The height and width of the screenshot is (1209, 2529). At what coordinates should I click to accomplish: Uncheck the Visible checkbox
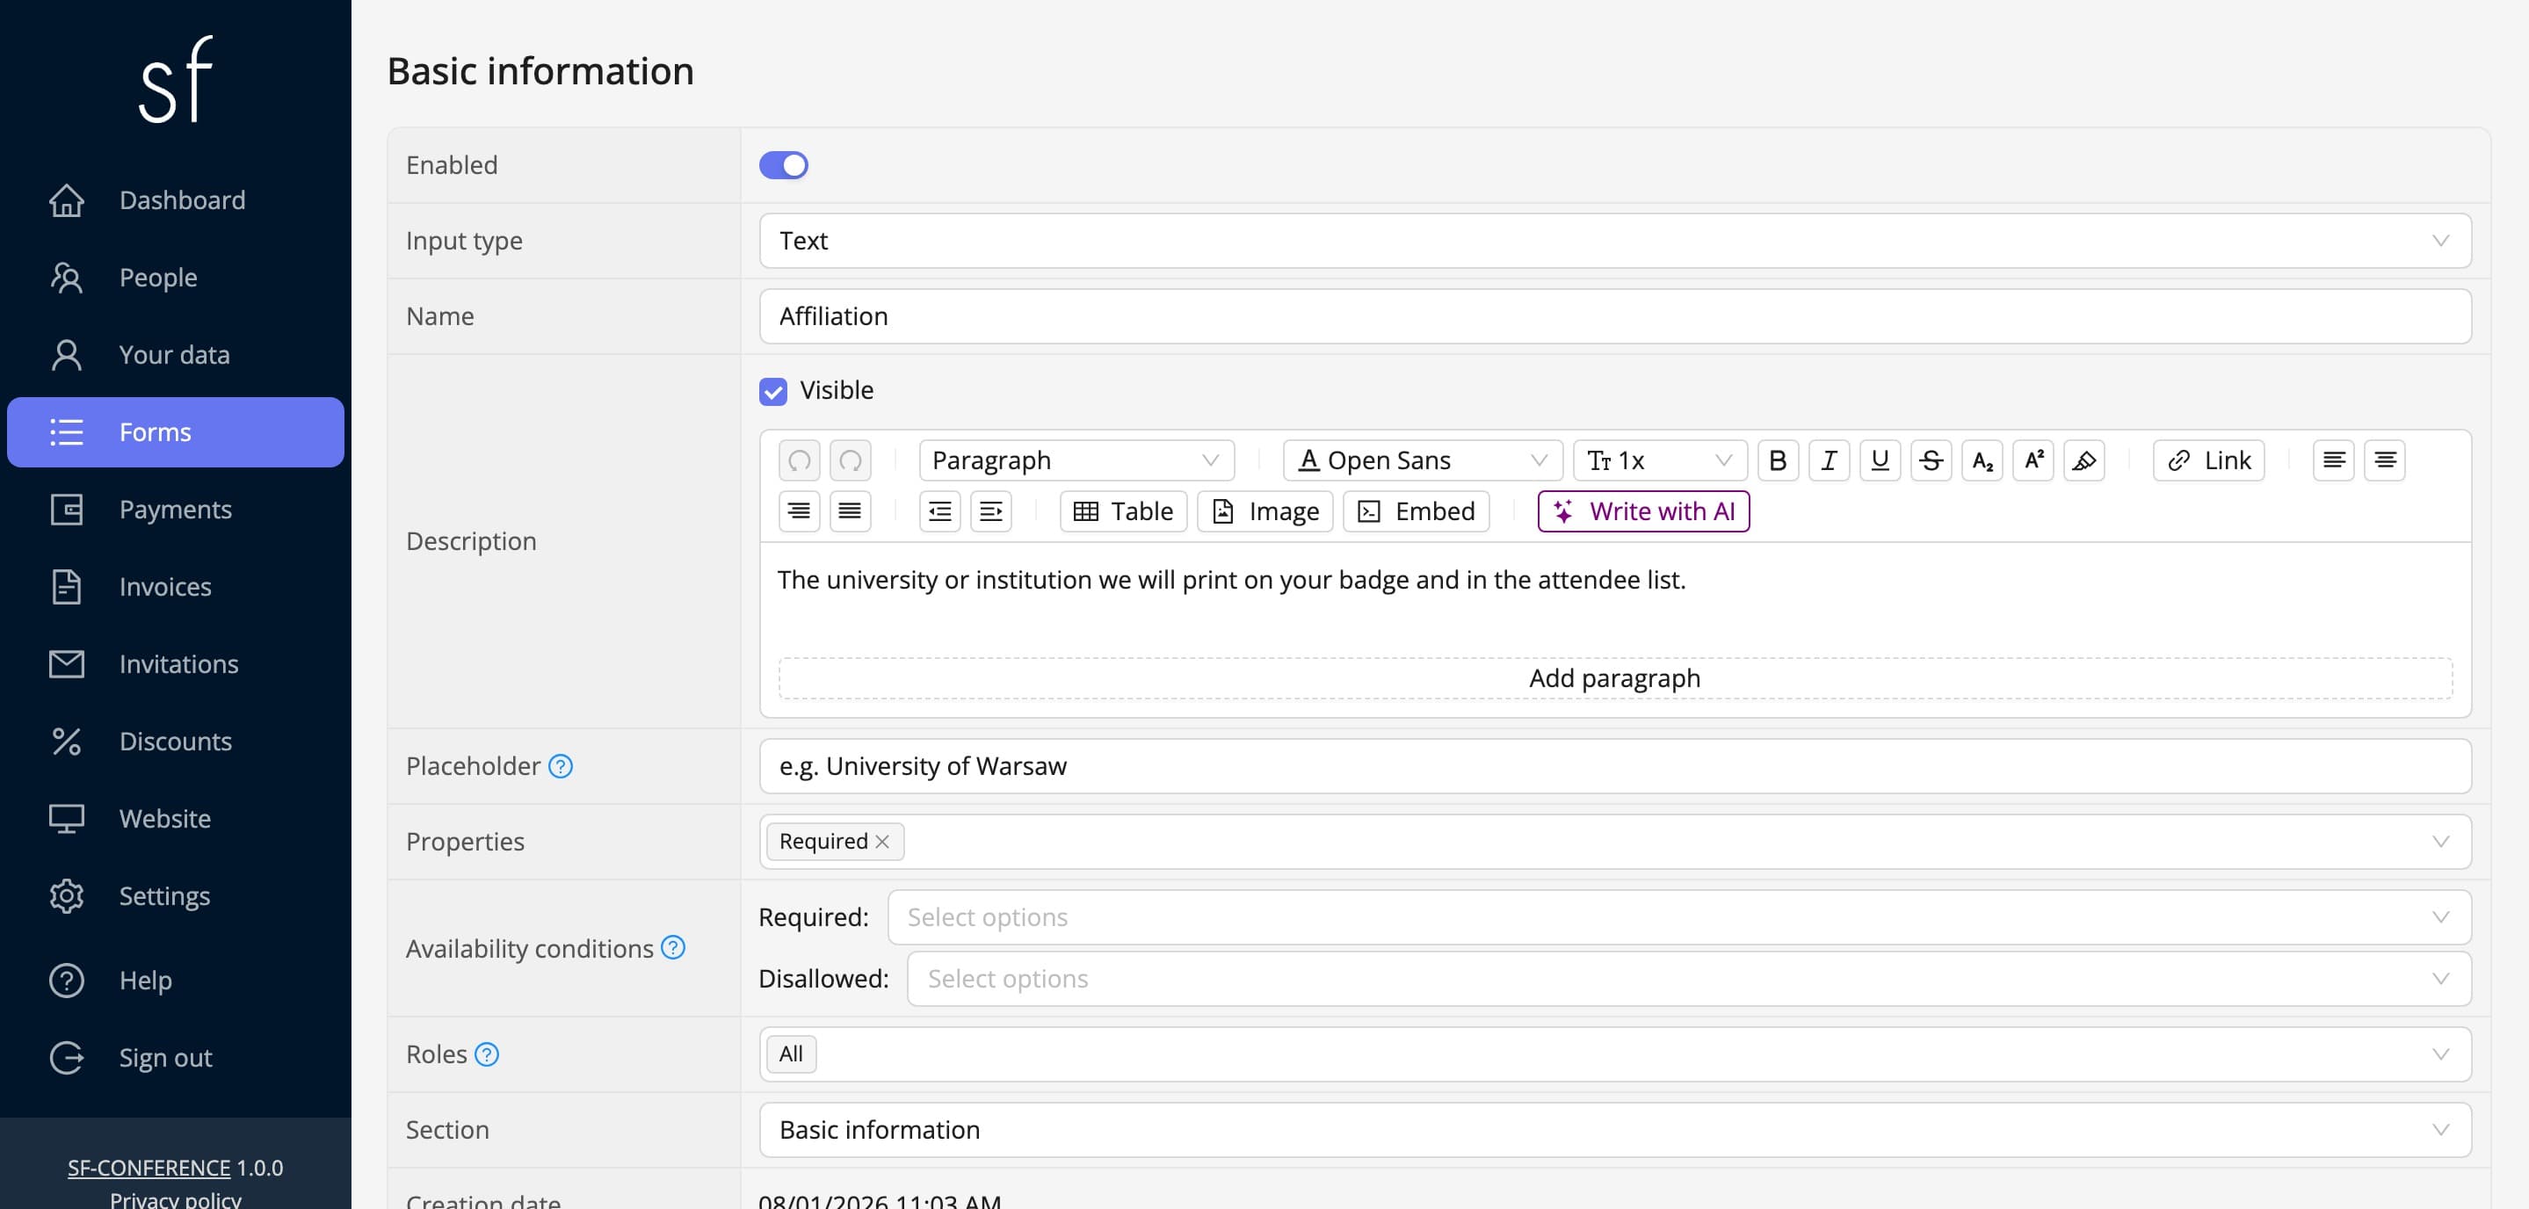[772, 392]
